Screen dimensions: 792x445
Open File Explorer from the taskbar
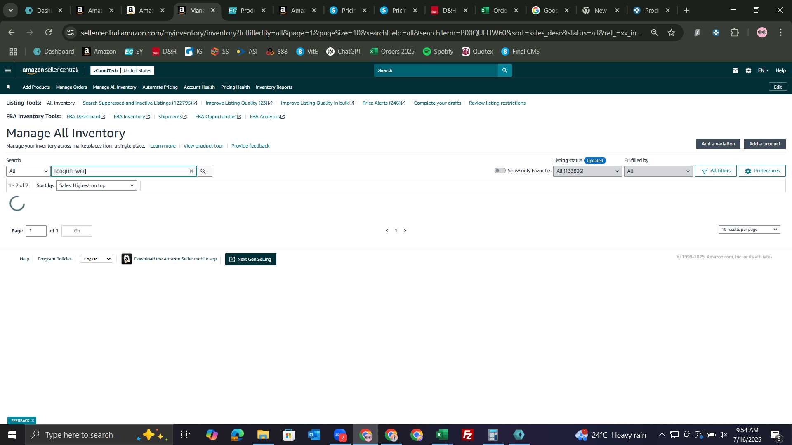[x=263, y=435]
